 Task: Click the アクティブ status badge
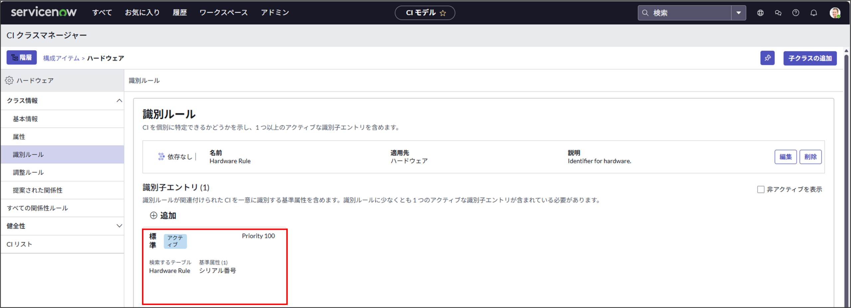point(175,241)
